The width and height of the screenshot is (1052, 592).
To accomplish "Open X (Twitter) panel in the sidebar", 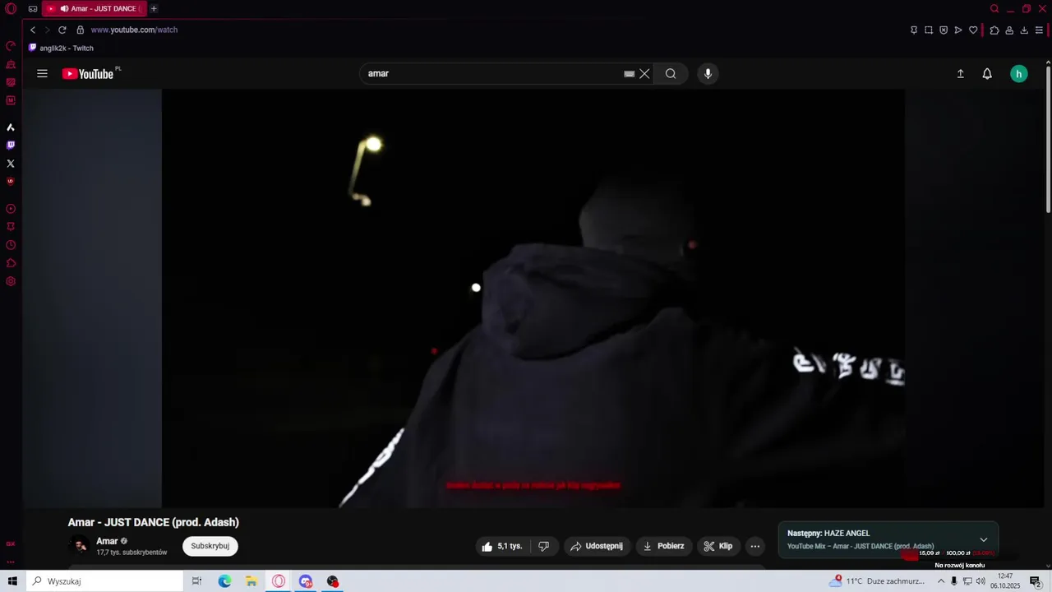I will click(x=11, y=164).
